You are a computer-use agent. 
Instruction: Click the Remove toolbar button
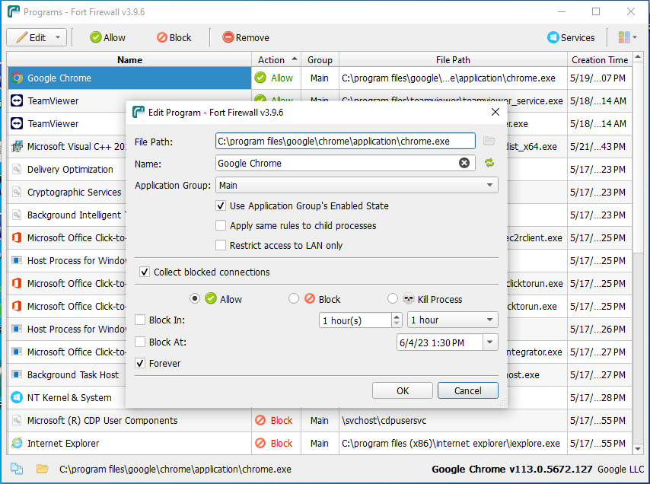[x=245, y=37]
